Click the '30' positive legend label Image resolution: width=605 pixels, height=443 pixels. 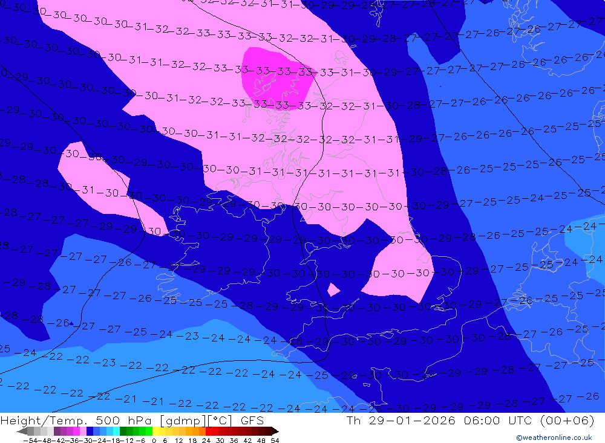(220, 441)
